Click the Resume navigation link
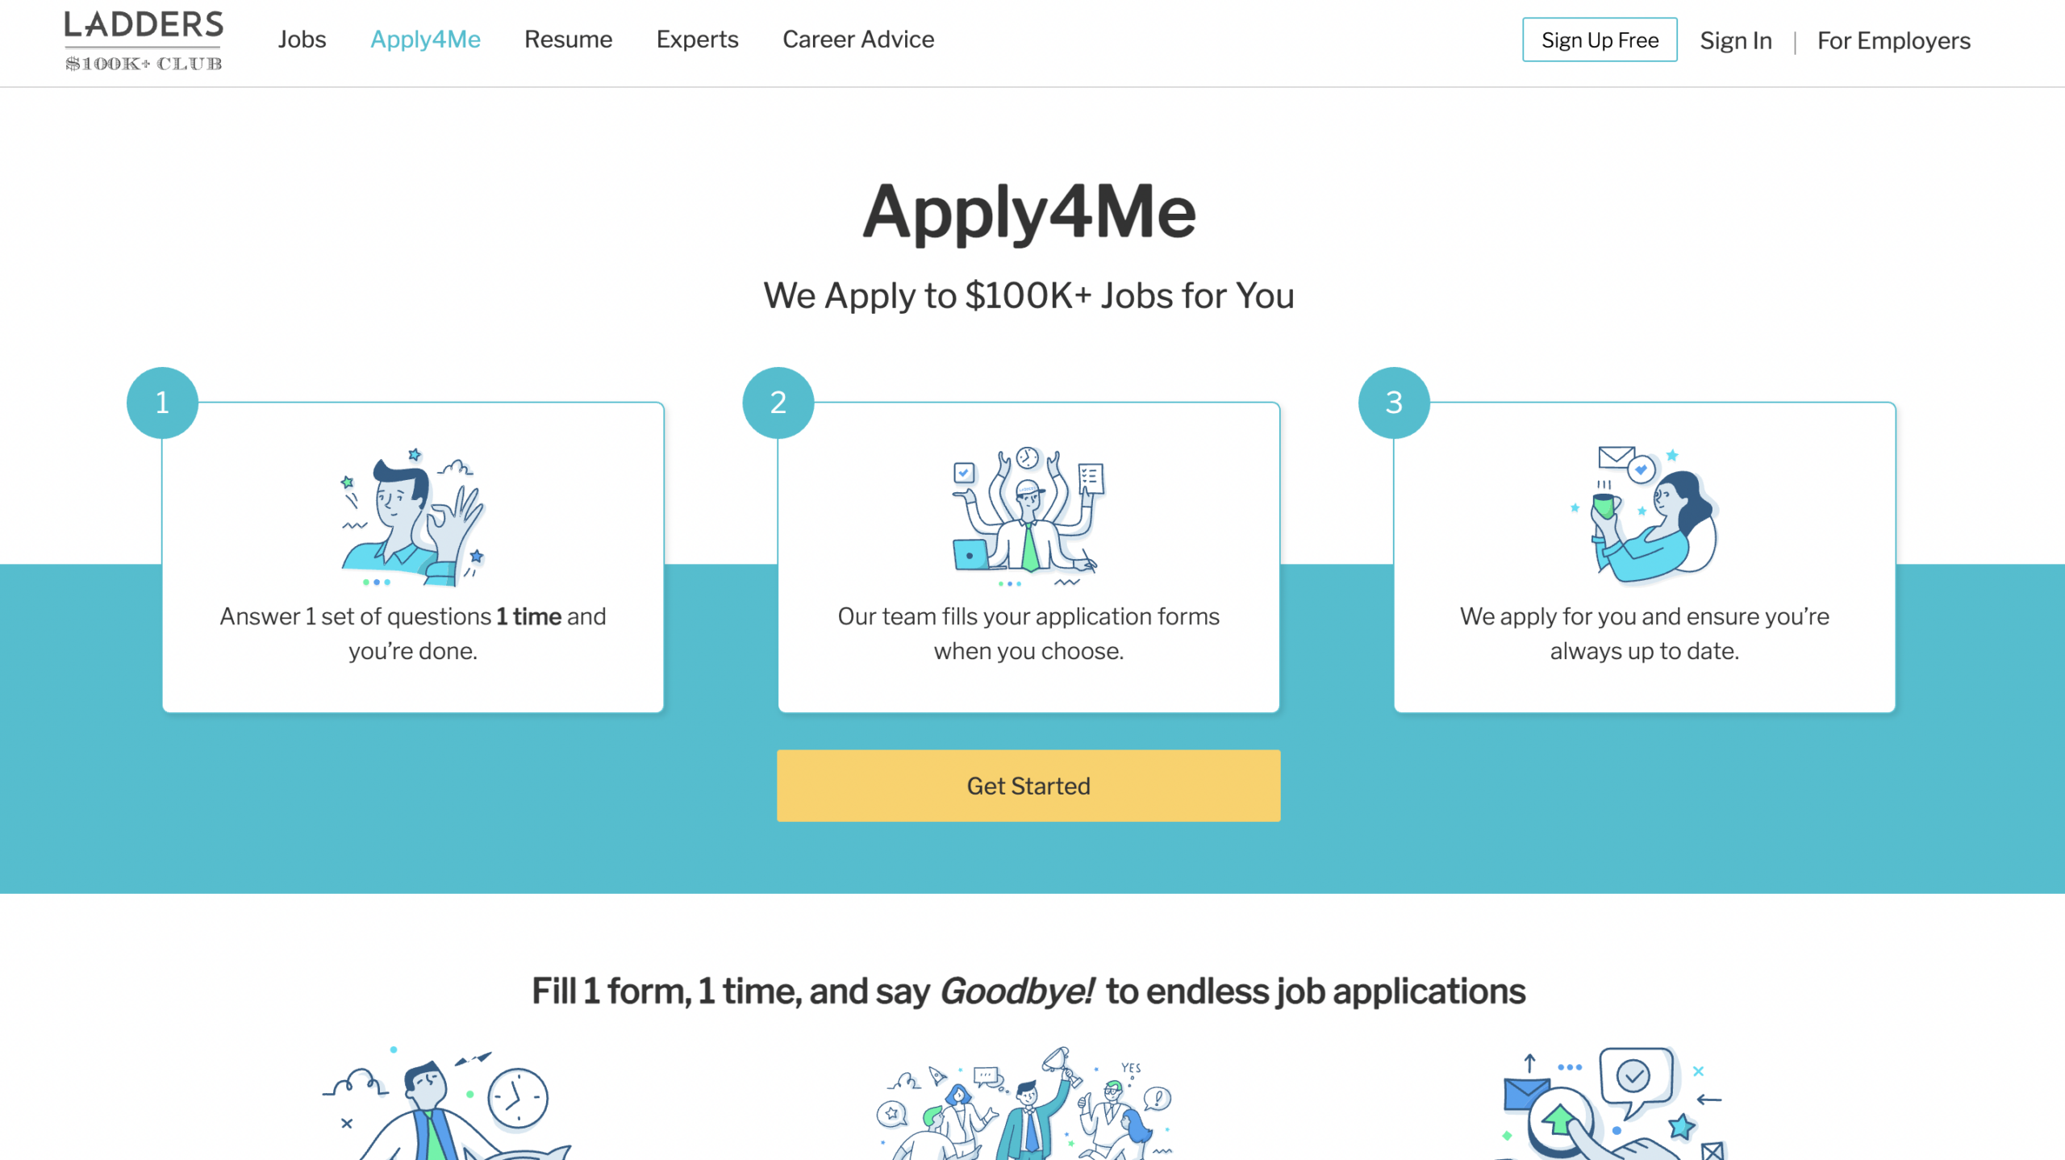2065x1160 pixels. pyautogui.click(x=567, y=38)
